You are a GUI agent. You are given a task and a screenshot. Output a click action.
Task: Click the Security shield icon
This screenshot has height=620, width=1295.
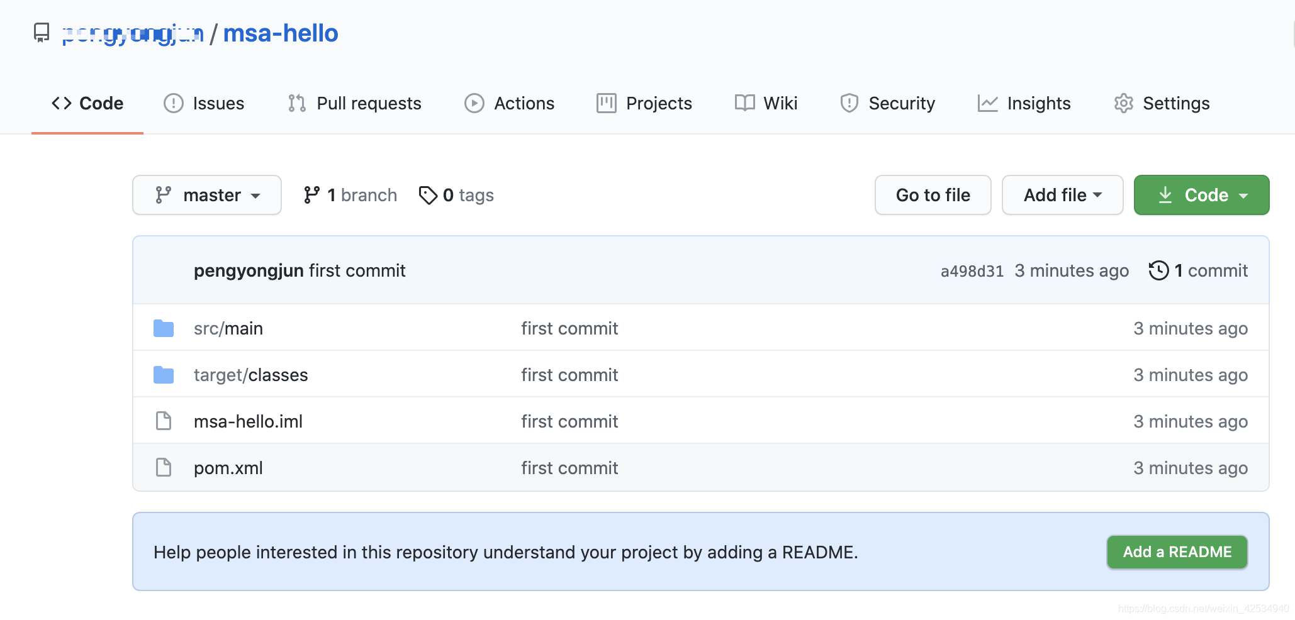click(x=849, y=103)
